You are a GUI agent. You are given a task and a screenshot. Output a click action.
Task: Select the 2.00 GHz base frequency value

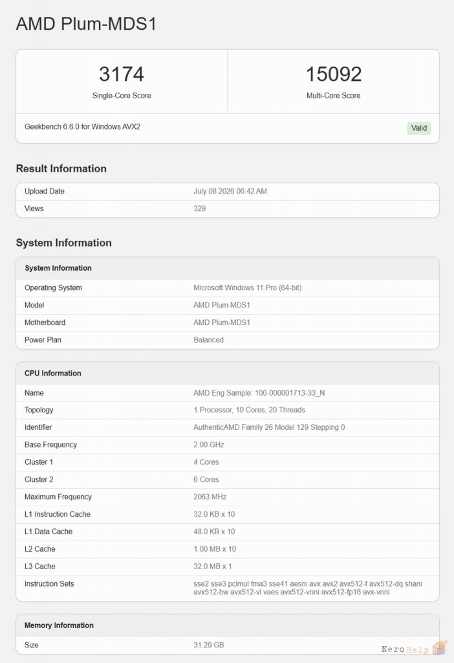pyautogui.click(x=209, y=444)
